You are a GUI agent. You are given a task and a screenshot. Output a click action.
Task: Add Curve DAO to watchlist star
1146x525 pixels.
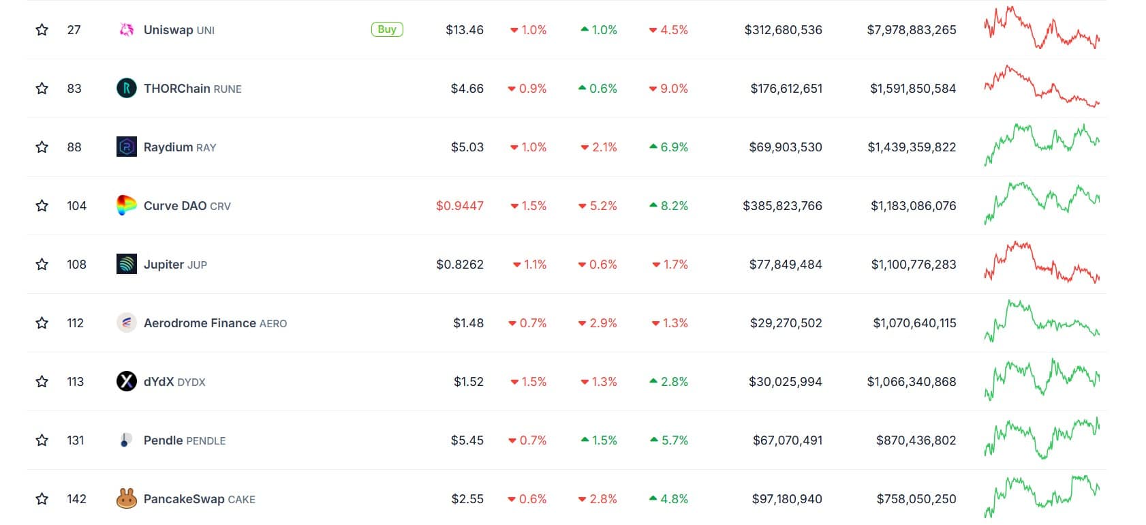click(42, 206)
